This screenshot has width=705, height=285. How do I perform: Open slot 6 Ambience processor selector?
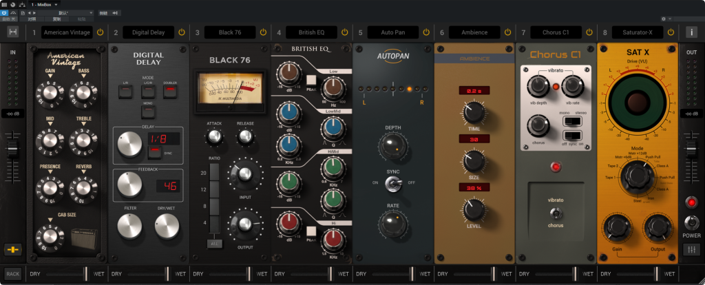[474, 32]
